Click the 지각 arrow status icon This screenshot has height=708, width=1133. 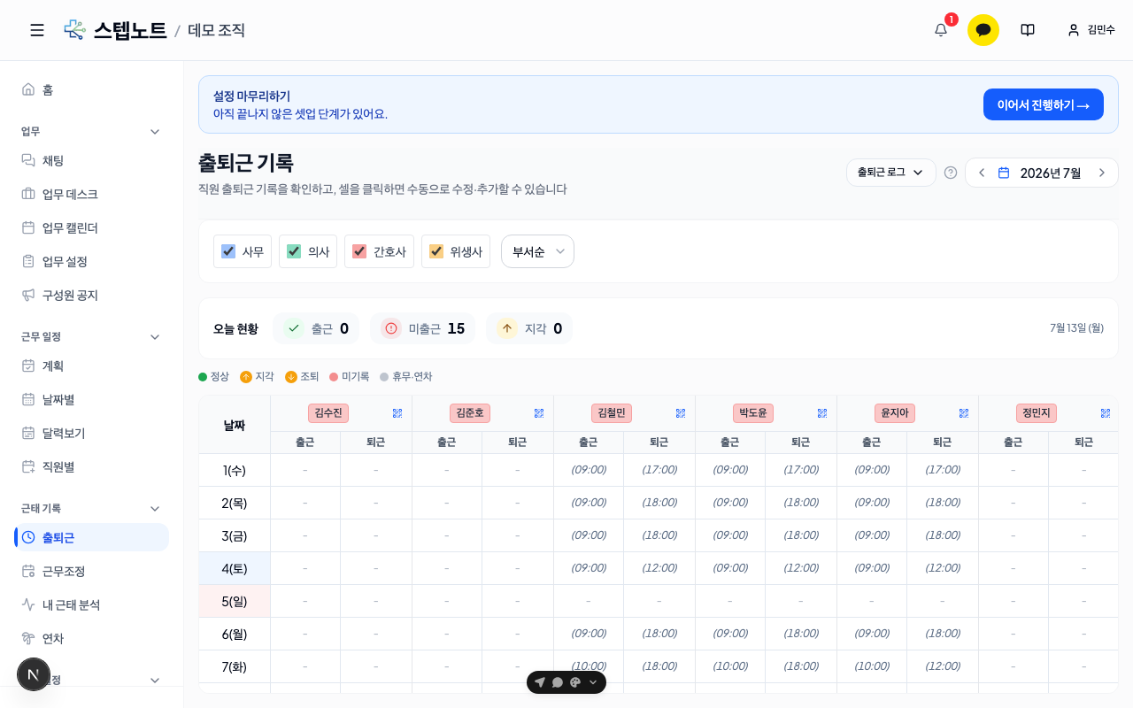507,328
